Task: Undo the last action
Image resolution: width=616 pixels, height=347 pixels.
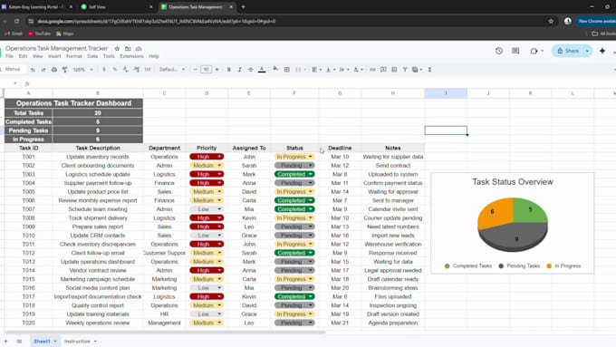Action: click(x=33, y=70)
